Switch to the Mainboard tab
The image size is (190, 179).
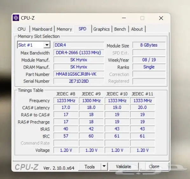pyautogui.click(x=42, y=29)
